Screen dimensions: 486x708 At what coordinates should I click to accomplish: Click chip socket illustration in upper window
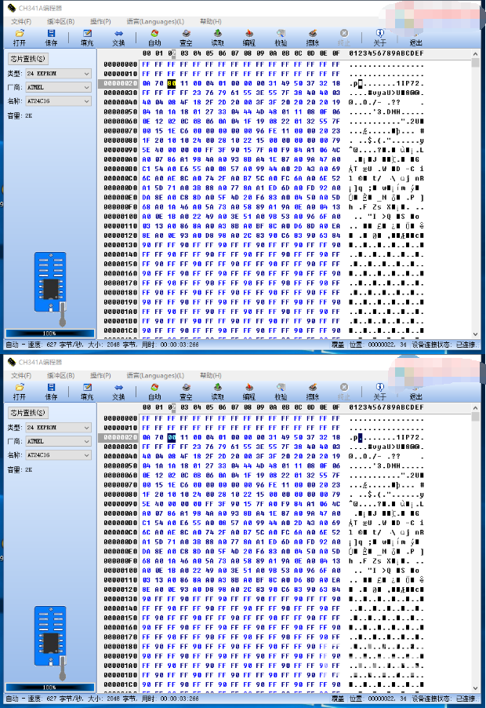(x=50, y=289)
